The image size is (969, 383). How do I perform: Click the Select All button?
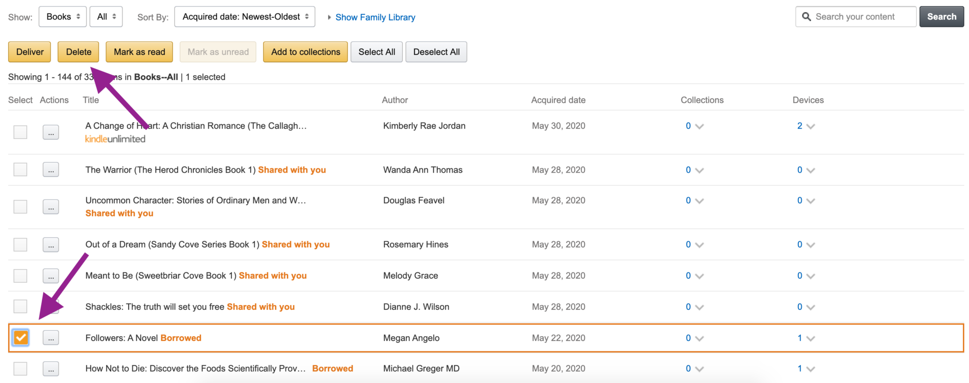[377, 52]
